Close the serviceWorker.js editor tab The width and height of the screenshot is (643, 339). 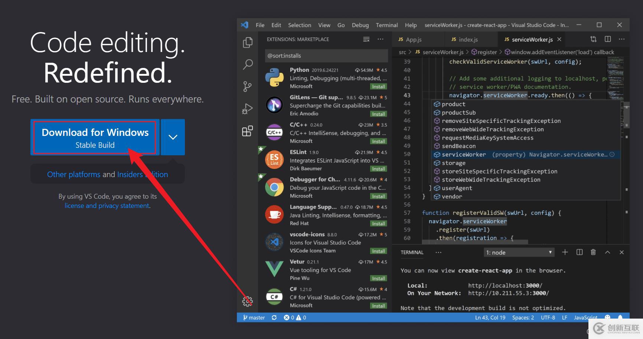point(559,39)
